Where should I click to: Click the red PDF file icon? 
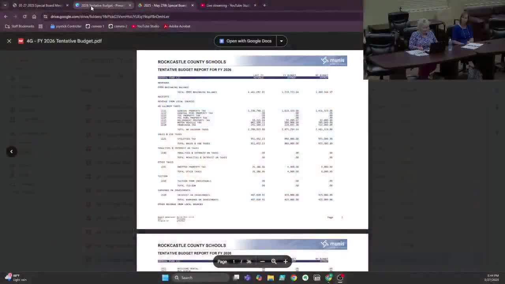pyautogui.click(x=21, y=41)
